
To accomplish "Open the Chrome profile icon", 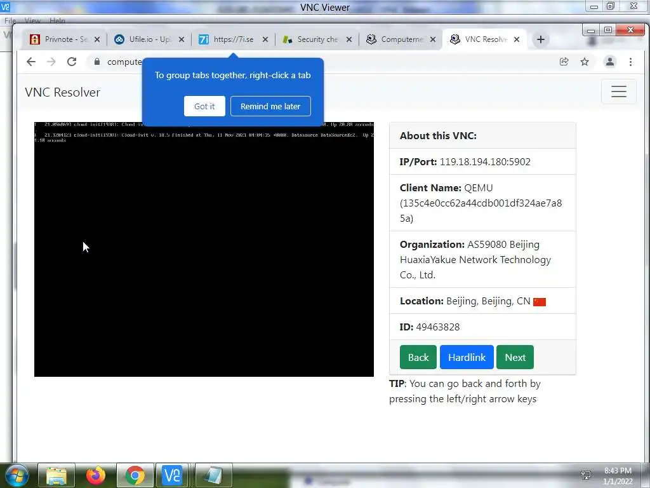I will click(610, 62).
